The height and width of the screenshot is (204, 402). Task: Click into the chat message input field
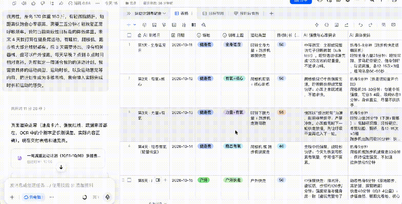[x=51, y=185]
